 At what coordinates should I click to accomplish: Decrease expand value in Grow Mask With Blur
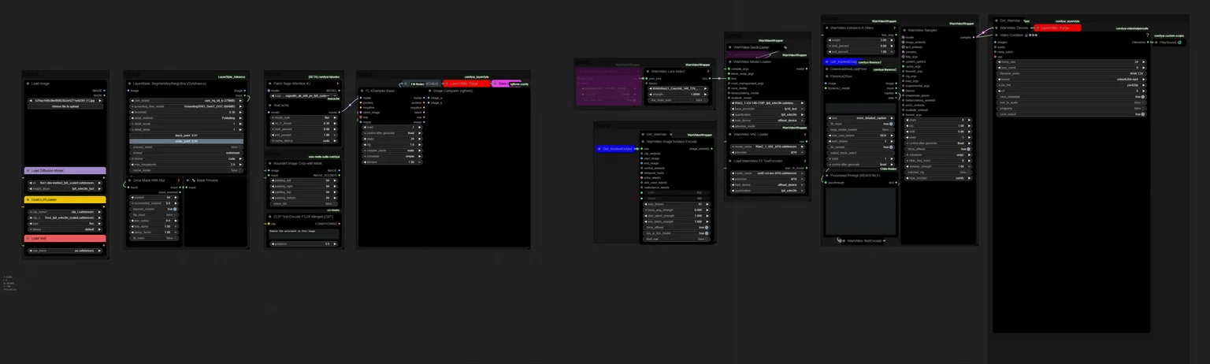[133, 198]
